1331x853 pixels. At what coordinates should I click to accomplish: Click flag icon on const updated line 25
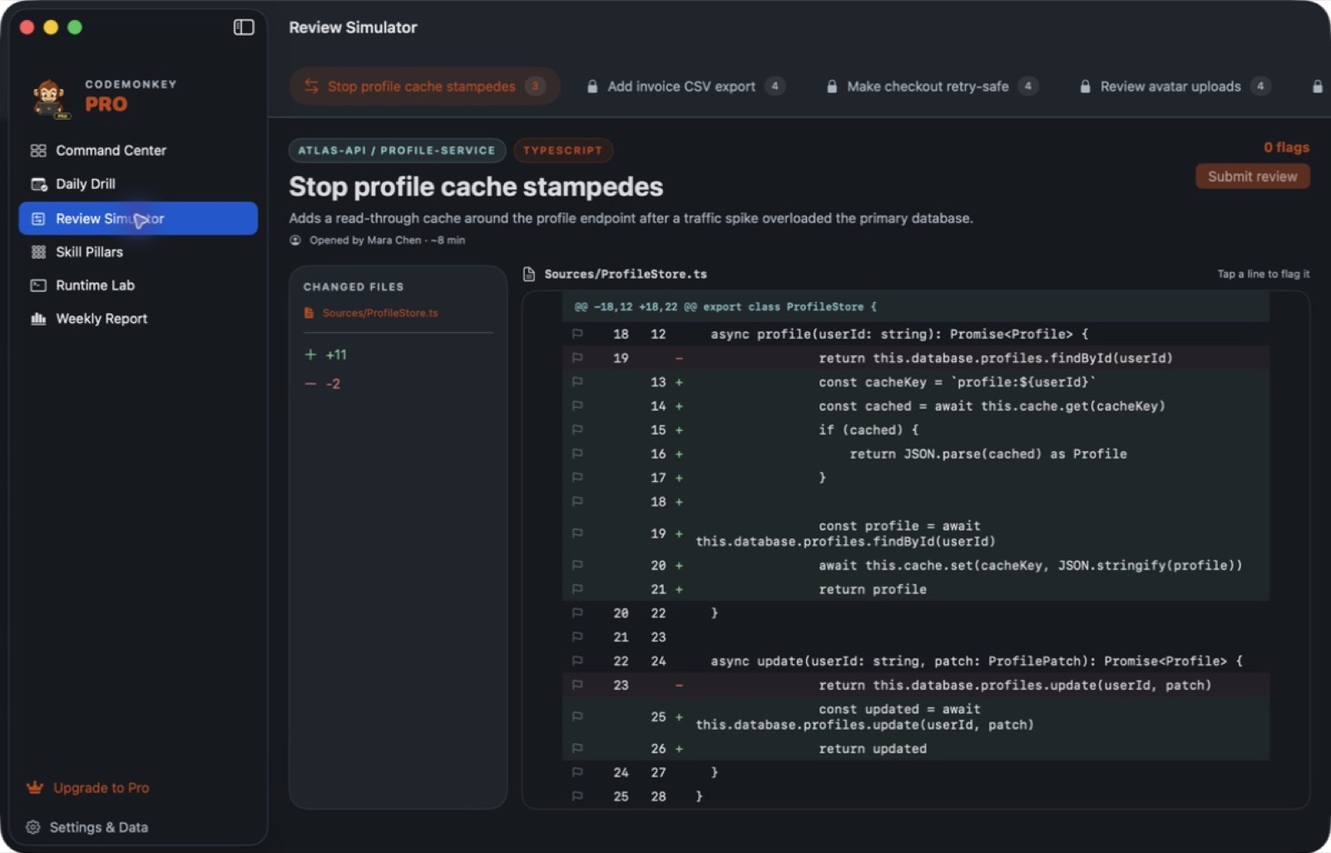click(577, 717)
